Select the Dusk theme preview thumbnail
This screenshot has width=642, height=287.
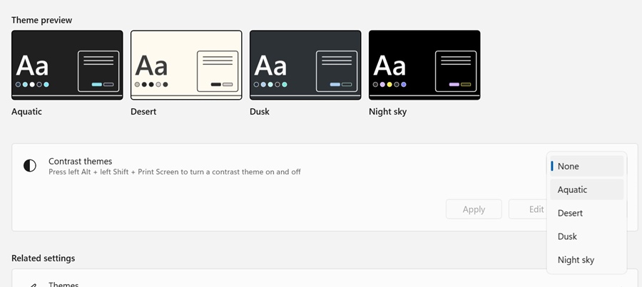point(305,65)
